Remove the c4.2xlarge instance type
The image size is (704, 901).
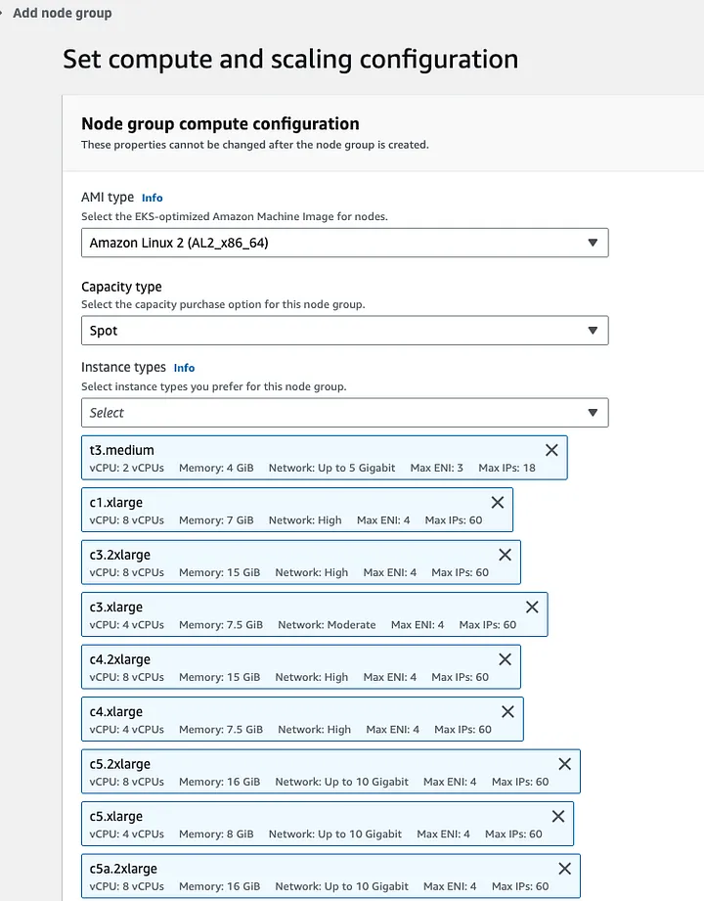505,659
